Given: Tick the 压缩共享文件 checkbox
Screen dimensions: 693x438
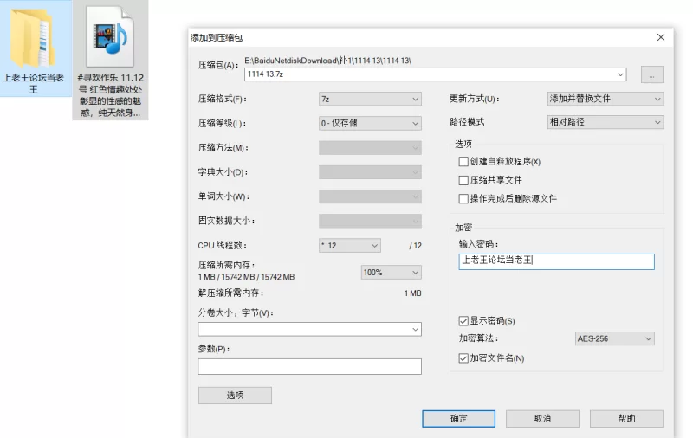Looking at the screenshot, I should [463, 180].
